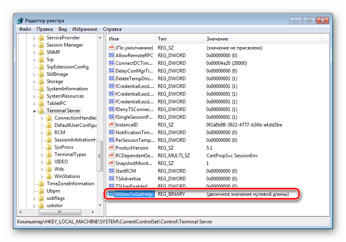Click the SnapshotMonit string value icon
The image size is (346, 242).
pyautogui.click(x=111, y=163)
